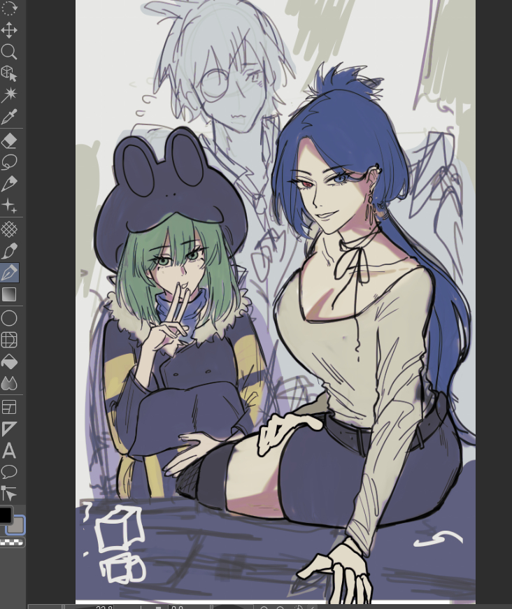Pick the Eyedropper tool

9,117
